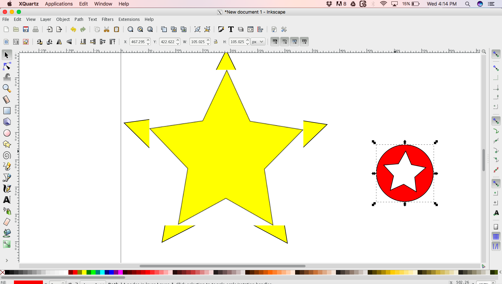
Task: Select the Selector arrow tool
Action: pyautogui.click(x=7, y=55)
